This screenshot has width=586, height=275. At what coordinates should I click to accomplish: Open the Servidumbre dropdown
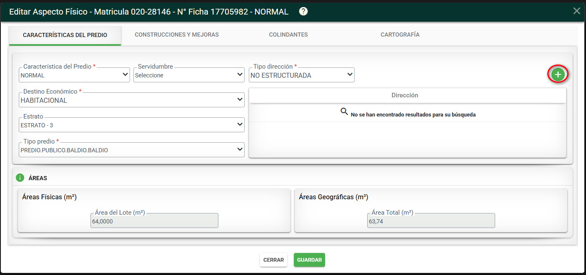(x=189, y=75)
